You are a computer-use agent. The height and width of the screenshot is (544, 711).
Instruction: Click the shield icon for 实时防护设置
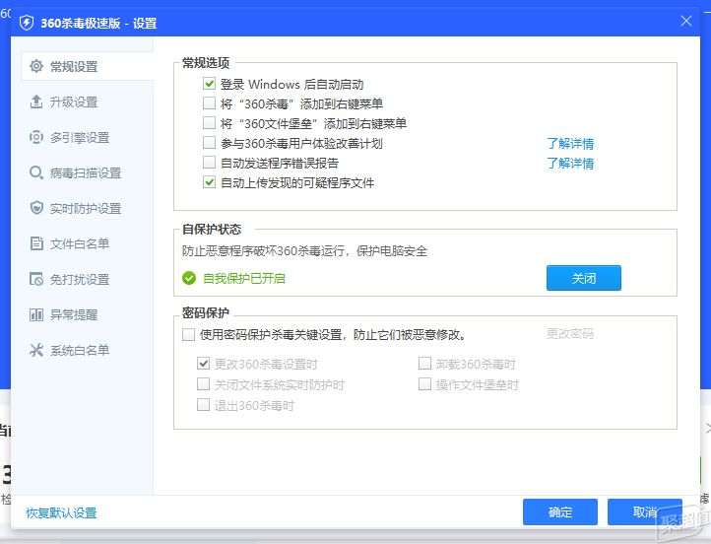click(36, 208)
